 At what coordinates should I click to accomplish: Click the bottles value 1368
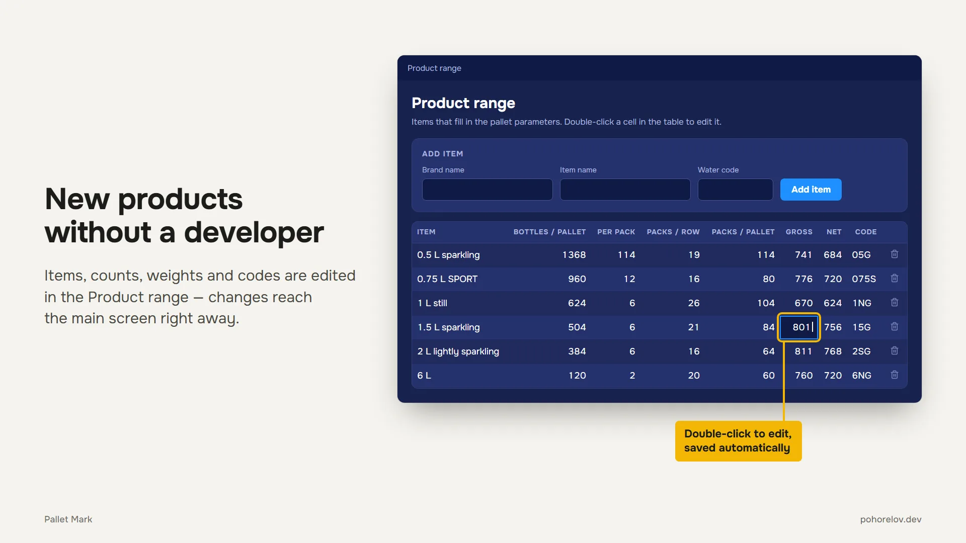[x=574, y=255]
